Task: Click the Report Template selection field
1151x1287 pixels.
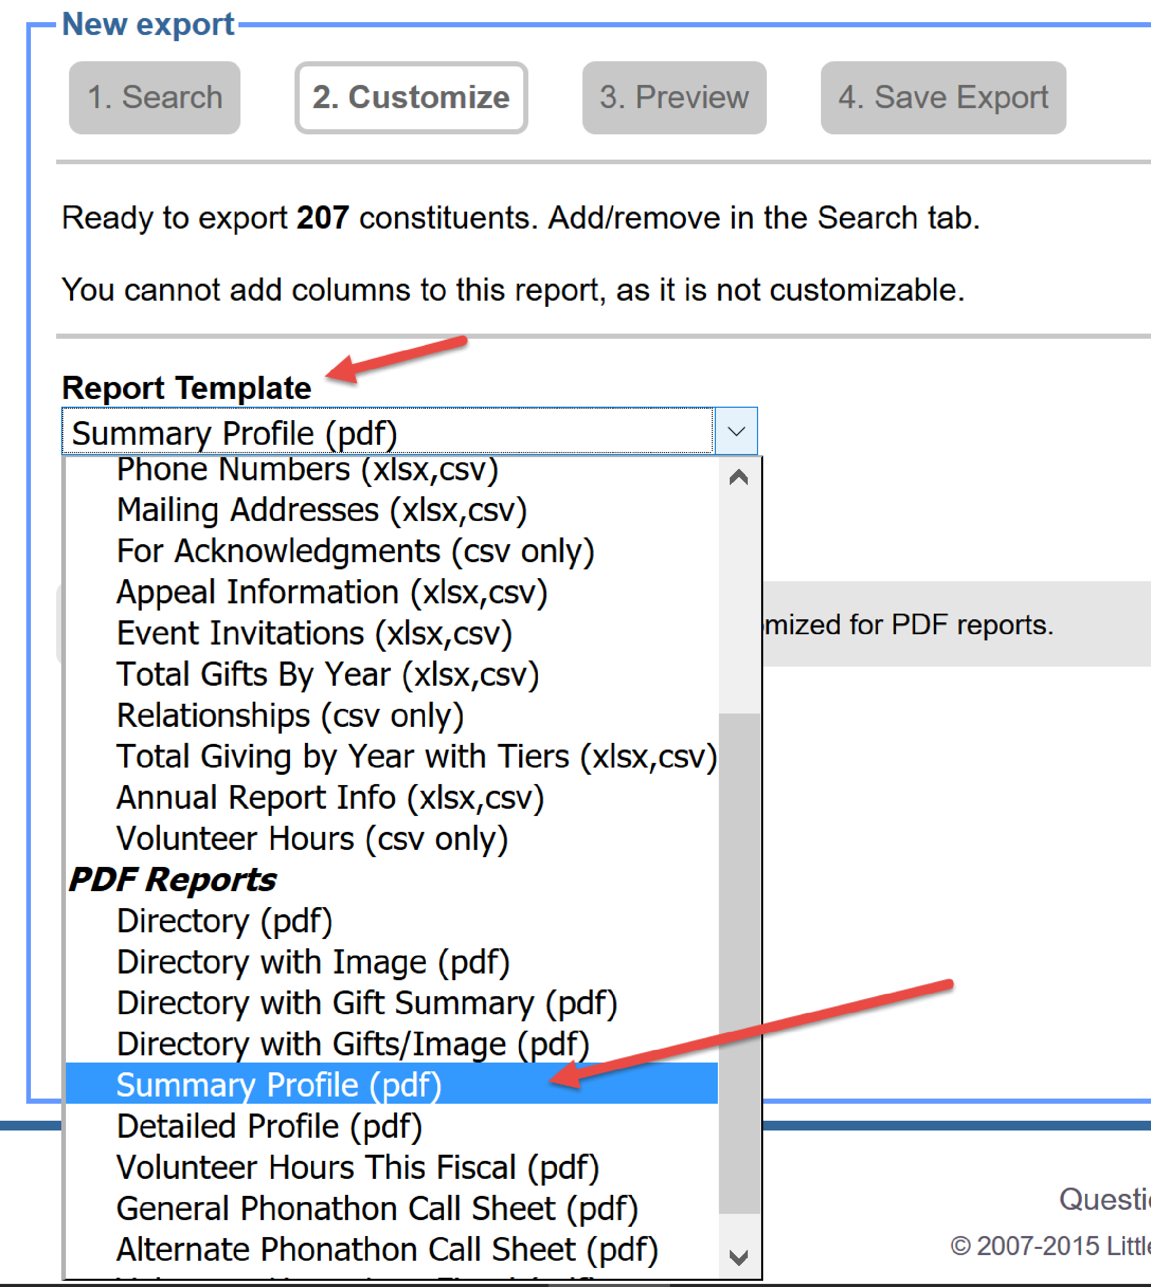Action: (380, 432)
